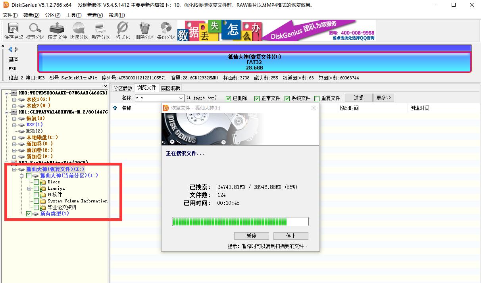Expand the 恢复(0) partition node
The image size is (481, 283).
(14, 118)
